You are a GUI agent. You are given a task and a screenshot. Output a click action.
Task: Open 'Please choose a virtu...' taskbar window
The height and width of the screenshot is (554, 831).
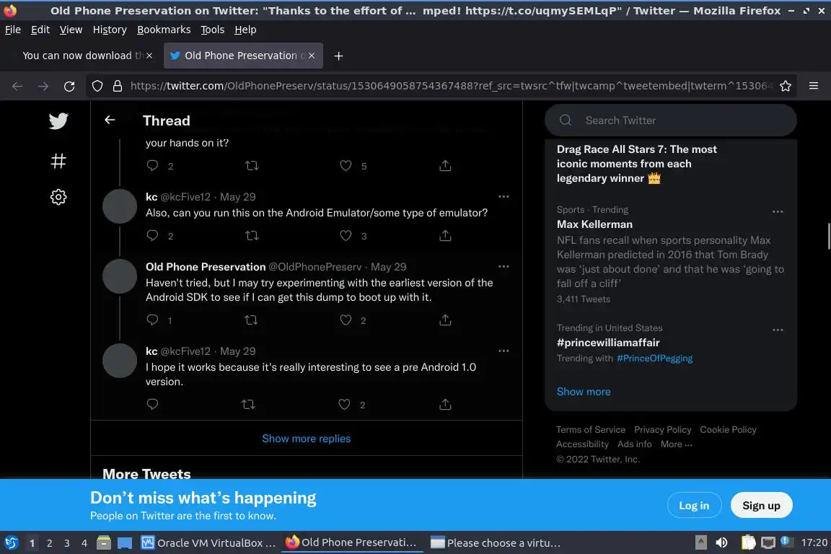(495, 543)
